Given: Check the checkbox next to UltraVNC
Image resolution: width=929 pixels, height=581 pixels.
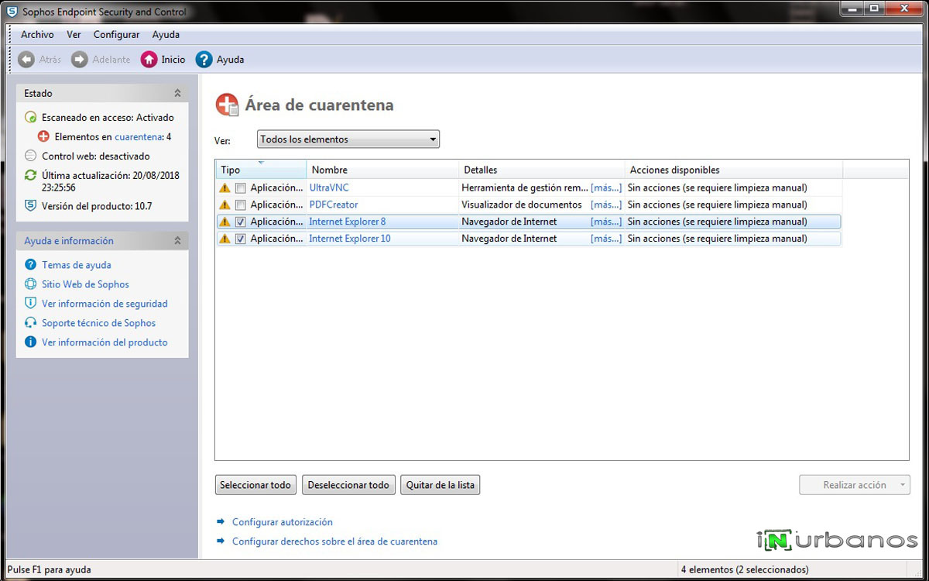Looking at the screenshot, I should tap(240, 187).
